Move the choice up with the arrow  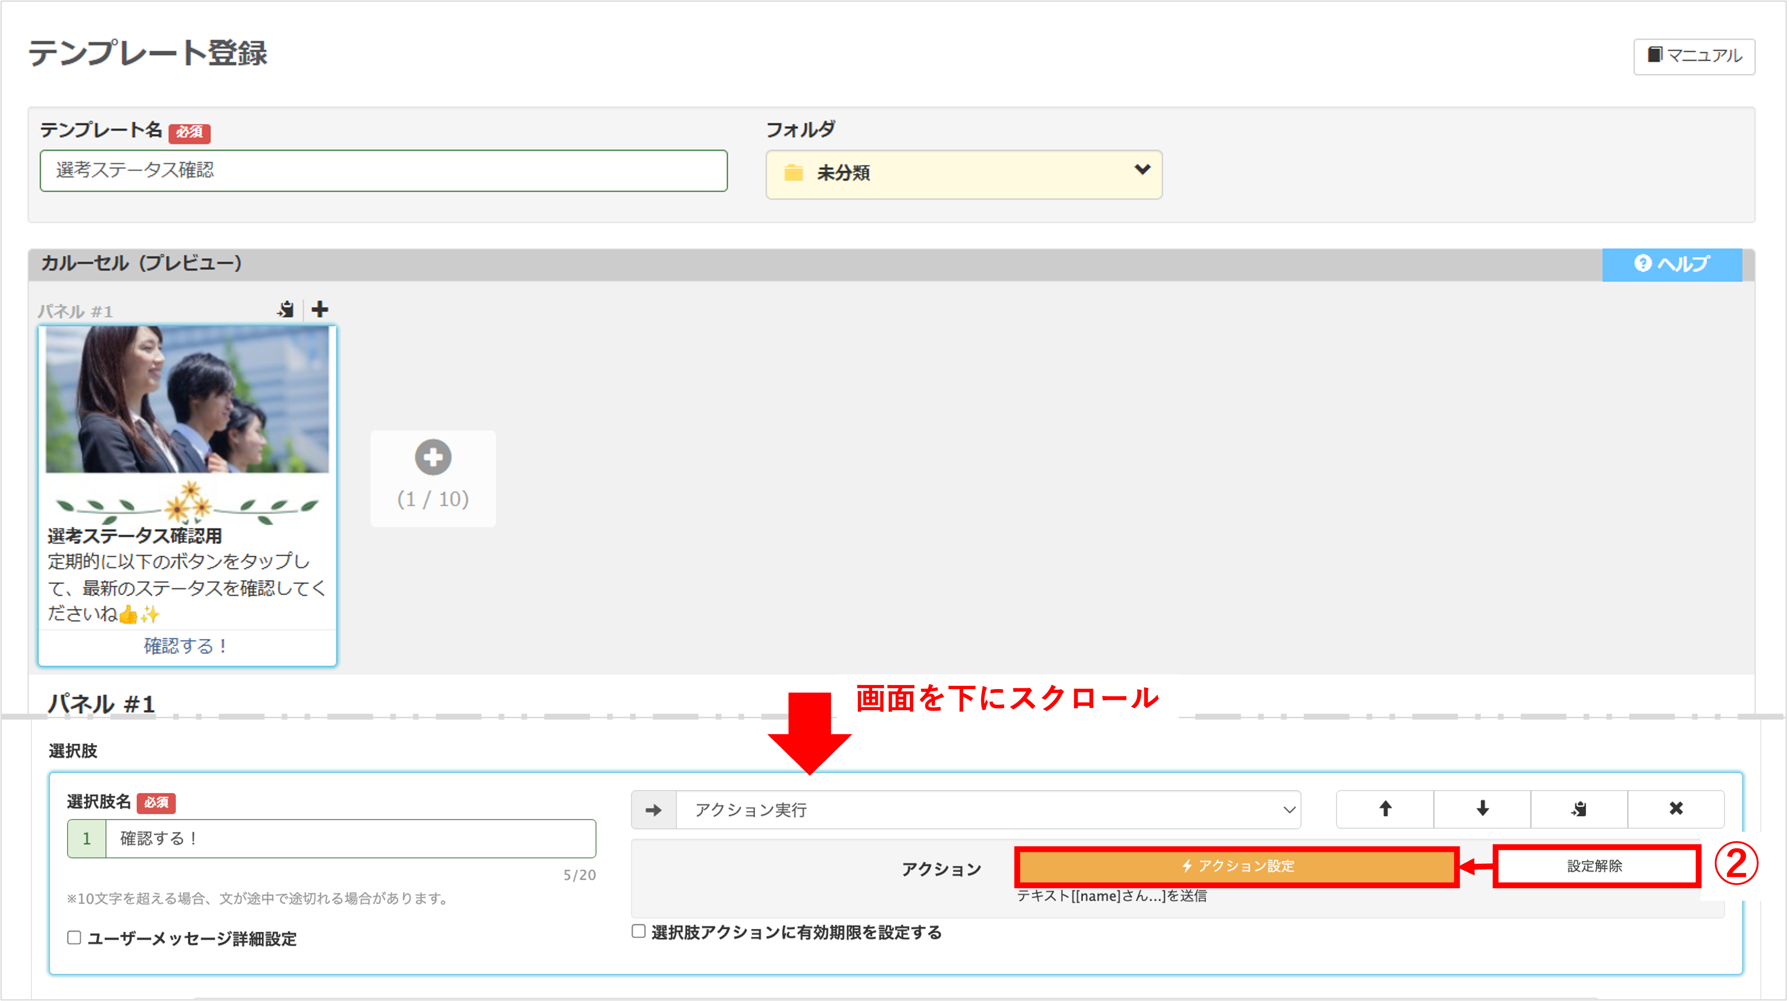click(1385, 809)
